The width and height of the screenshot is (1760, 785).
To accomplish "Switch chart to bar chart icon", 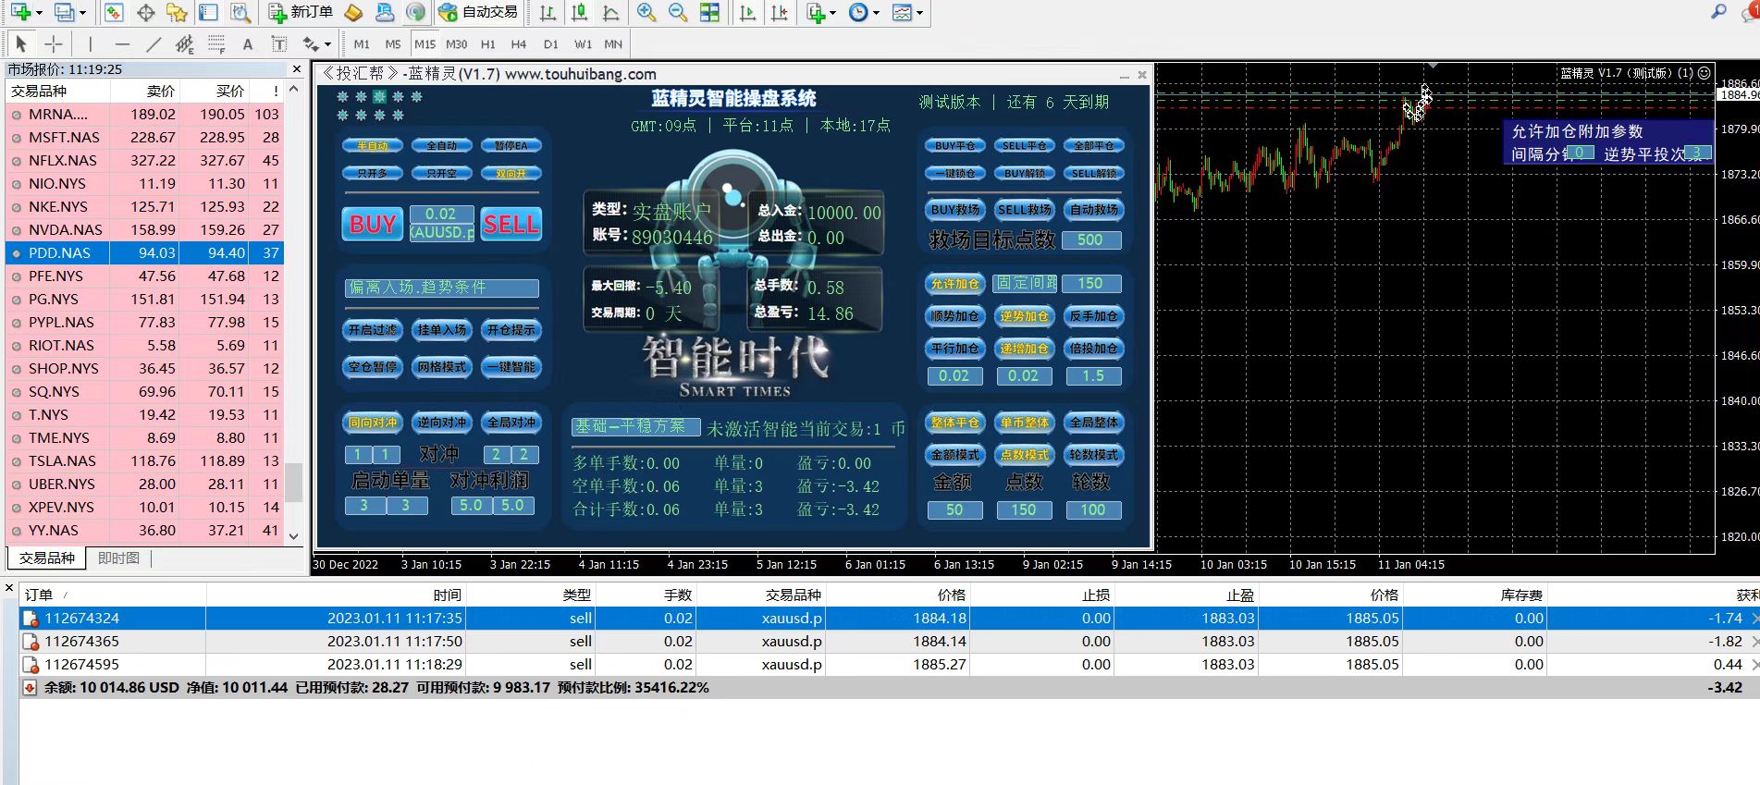I will coord(548,12).
